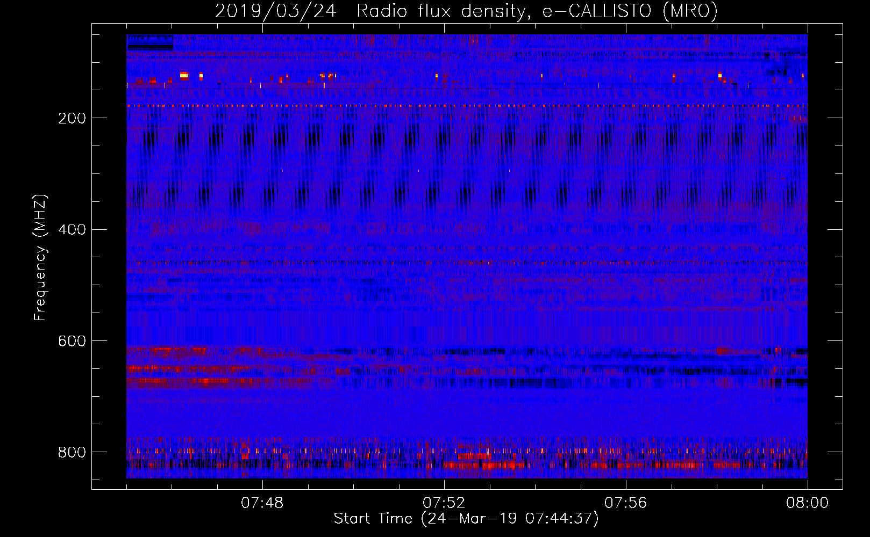Click the 08:00 time tick label
870x537 pixels.
pos(807,503)
